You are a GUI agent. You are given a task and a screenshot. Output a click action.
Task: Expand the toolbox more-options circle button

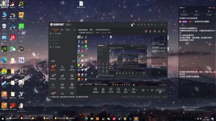tap(74, 61)
